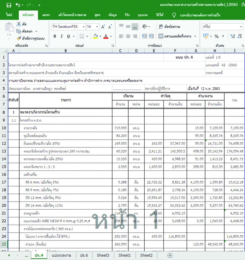Viewport: 245px width, 260px height.
Task: Click the Orientation text rotation icon
Action: (x=144, y=27)
